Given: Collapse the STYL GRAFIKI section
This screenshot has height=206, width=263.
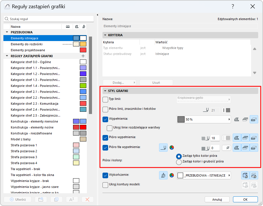Looking at the screenshot, I should 105,91.
